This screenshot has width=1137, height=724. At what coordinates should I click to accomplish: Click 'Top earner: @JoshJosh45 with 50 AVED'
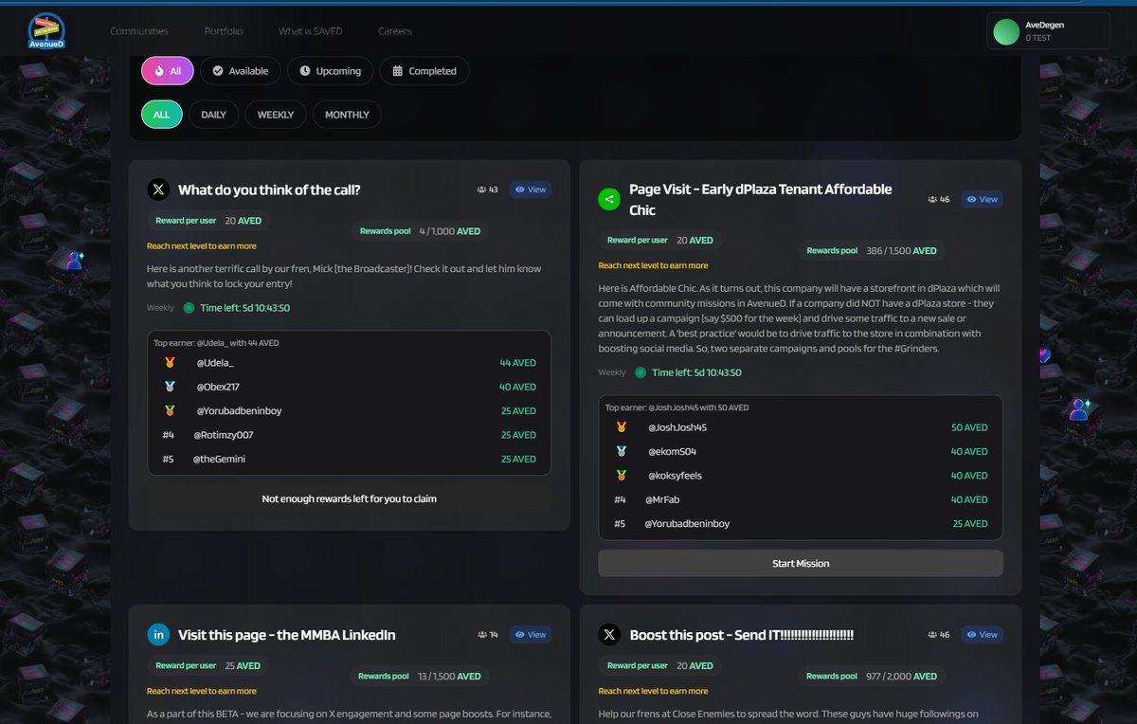click(x=677, y=407)
